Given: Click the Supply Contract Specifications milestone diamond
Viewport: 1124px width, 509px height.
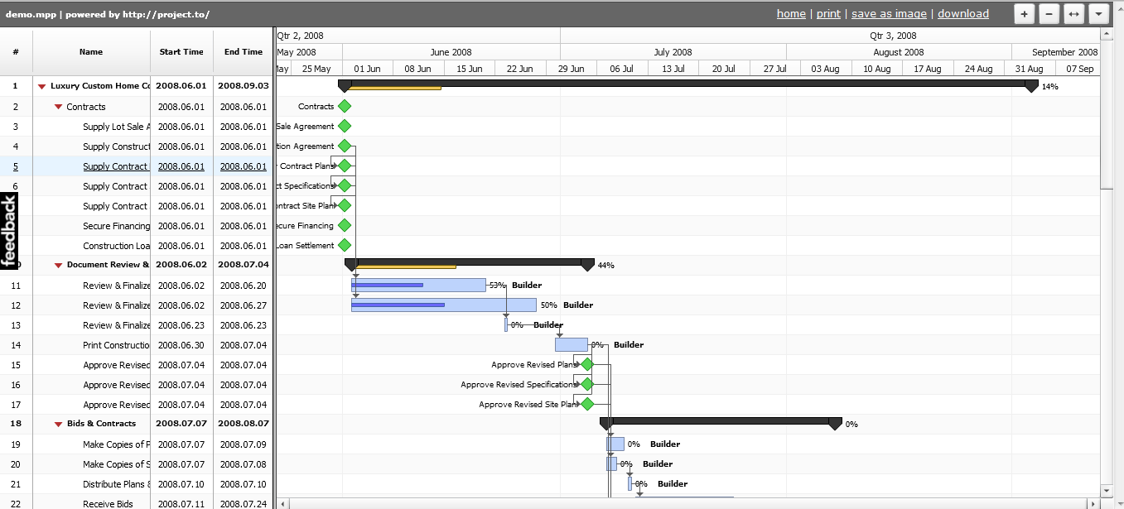Looking at the screenshot, I should 344,185.
